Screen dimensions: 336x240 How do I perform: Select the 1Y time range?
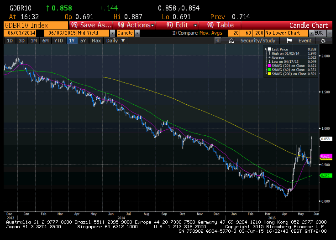(72, 41)
